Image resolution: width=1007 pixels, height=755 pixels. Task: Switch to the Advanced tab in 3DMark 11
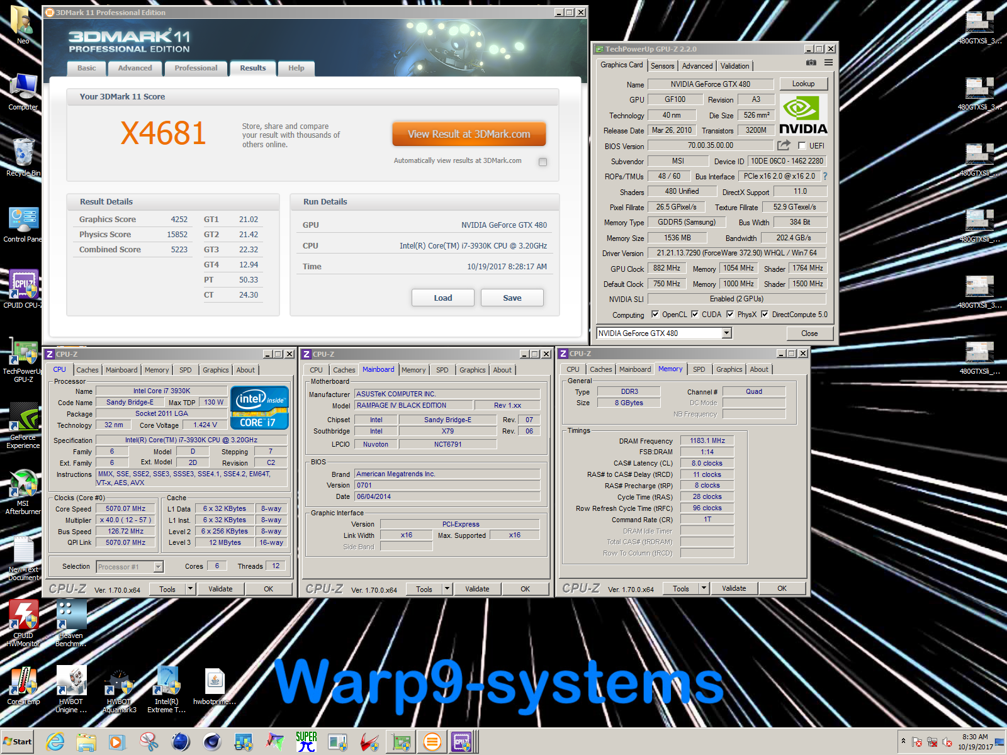(135, 68)
